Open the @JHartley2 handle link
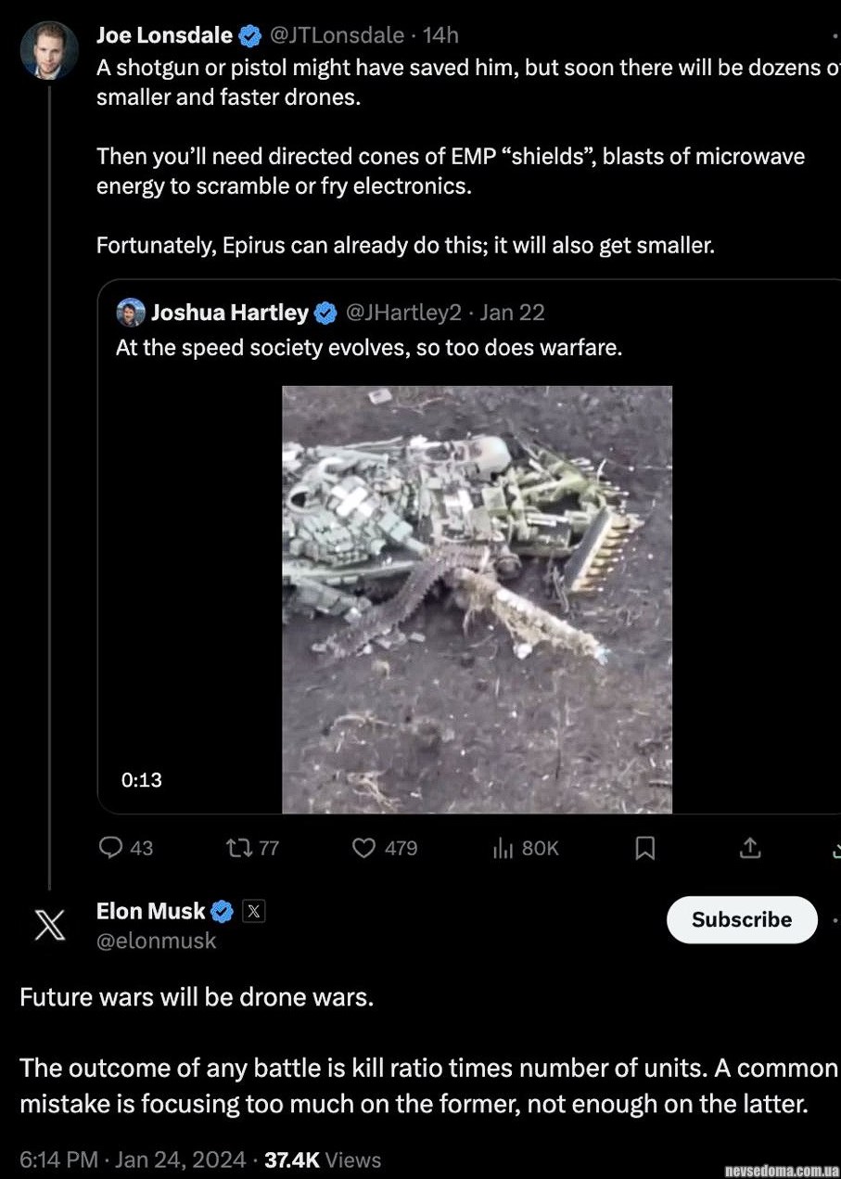This screenshot has width=841, height=1179. 402,314
